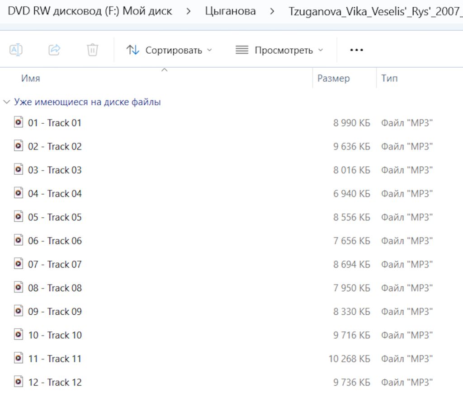Click the MP3 icon of 04 - Track 04
463x401 pixels.
click(x=18, y=193)
